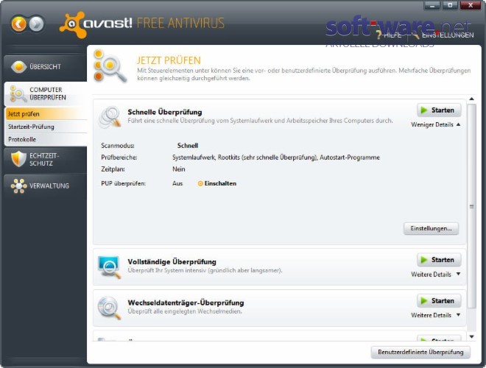Click the PUP überprüfen value Aus
This screenshot has width=486, height=368.
[x=177, y=184]
